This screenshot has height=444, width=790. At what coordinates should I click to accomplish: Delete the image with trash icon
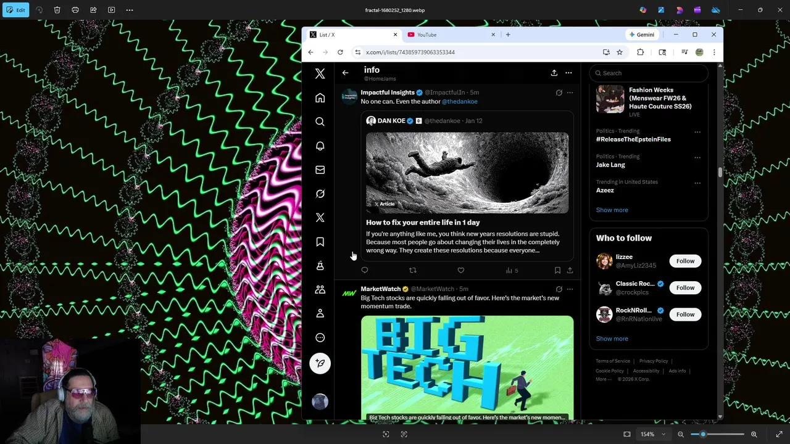click(57, 10)
